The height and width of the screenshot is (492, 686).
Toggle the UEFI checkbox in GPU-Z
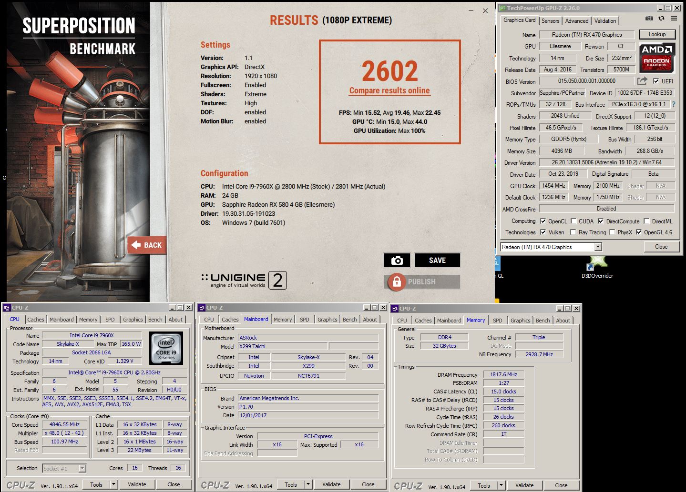[x=656, y=81]
